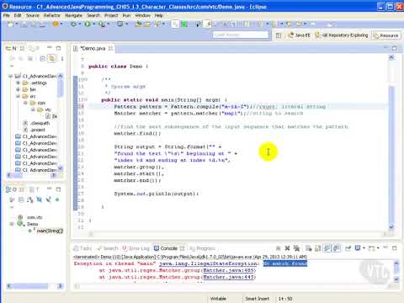Image resolution: width=404 pixels, height=303 pixels.
Task: Expand the bin folder
Action: coord(18,89)
